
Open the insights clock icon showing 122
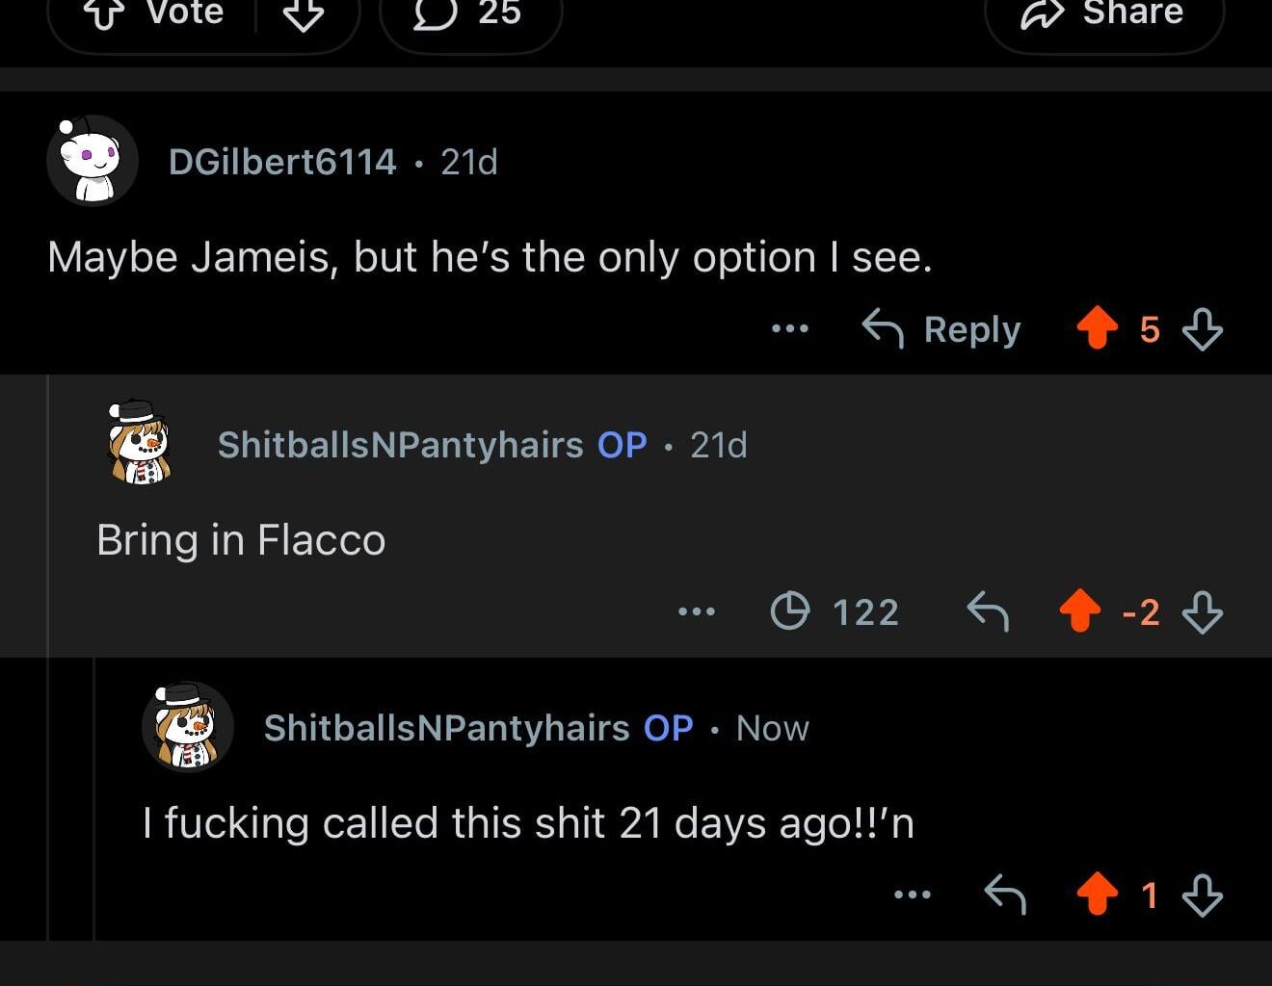[790, 611]
